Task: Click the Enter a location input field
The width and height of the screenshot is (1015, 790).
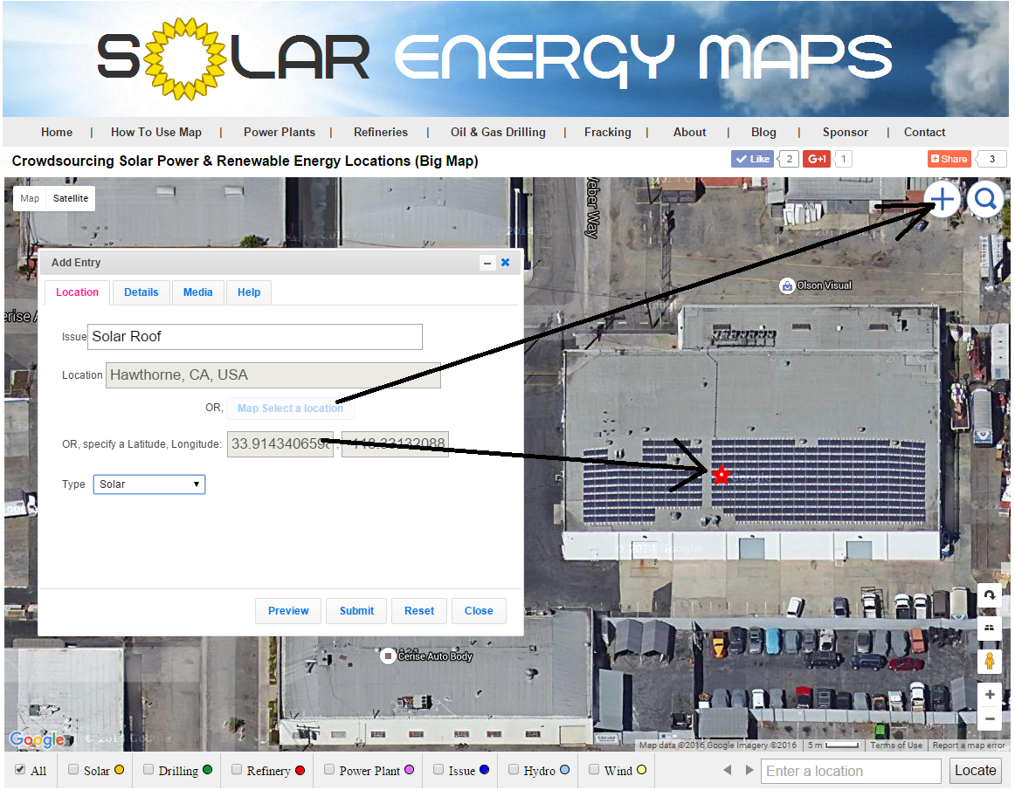Action: click(849, 770)
